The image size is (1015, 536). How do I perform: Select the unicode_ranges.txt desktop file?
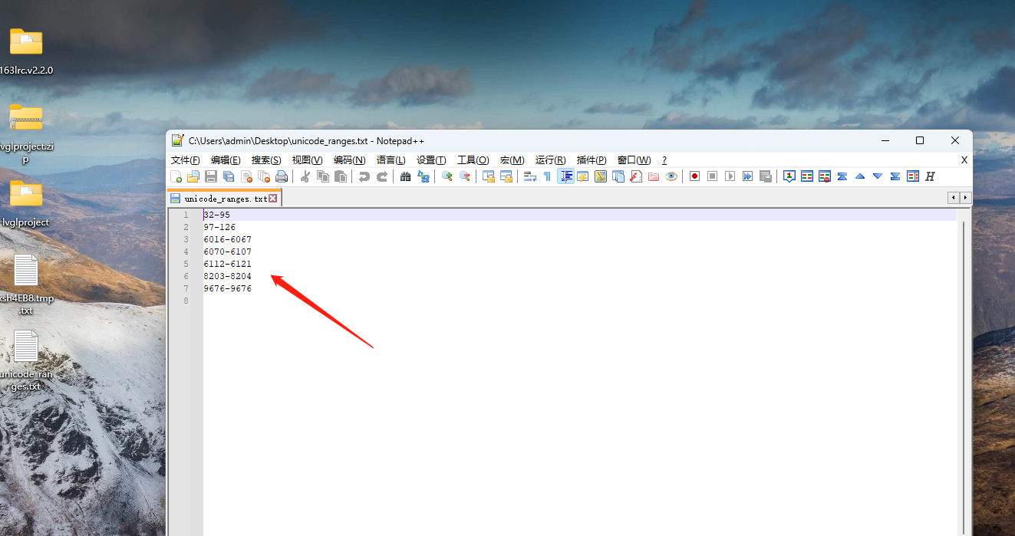coord(26,360)
